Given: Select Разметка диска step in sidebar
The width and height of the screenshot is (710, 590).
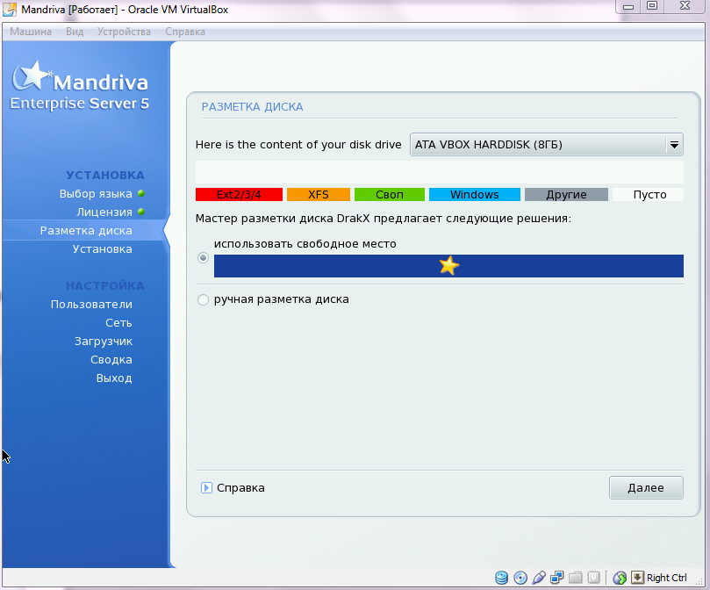Looking at the screenshot, I should 86,231.
